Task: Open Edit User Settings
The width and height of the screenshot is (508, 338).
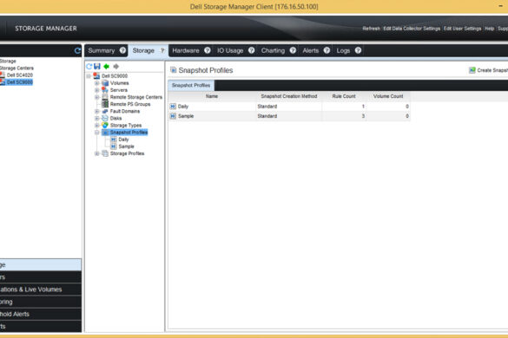Action: click(x=462, y=29)
